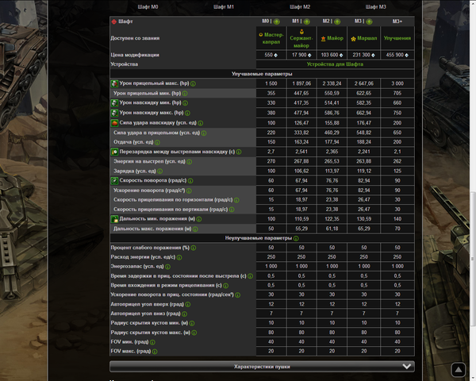Click the green round icon next to M1

[x=307, y=21]
